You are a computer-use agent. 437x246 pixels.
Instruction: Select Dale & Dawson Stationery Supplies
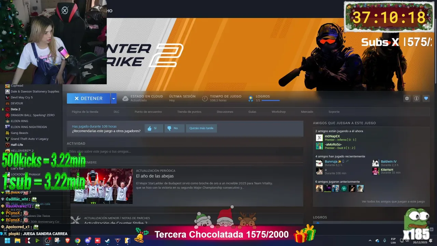coord(35,92)
